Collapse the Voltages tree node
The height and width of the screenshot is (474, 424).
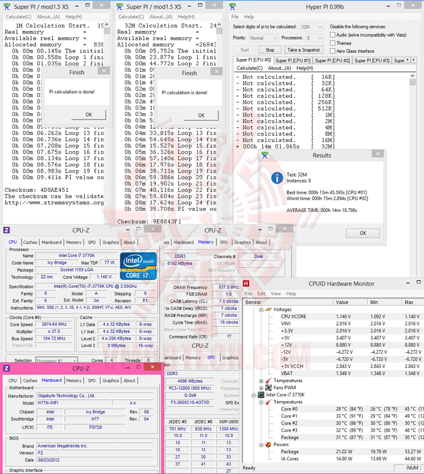pos(261,310)
